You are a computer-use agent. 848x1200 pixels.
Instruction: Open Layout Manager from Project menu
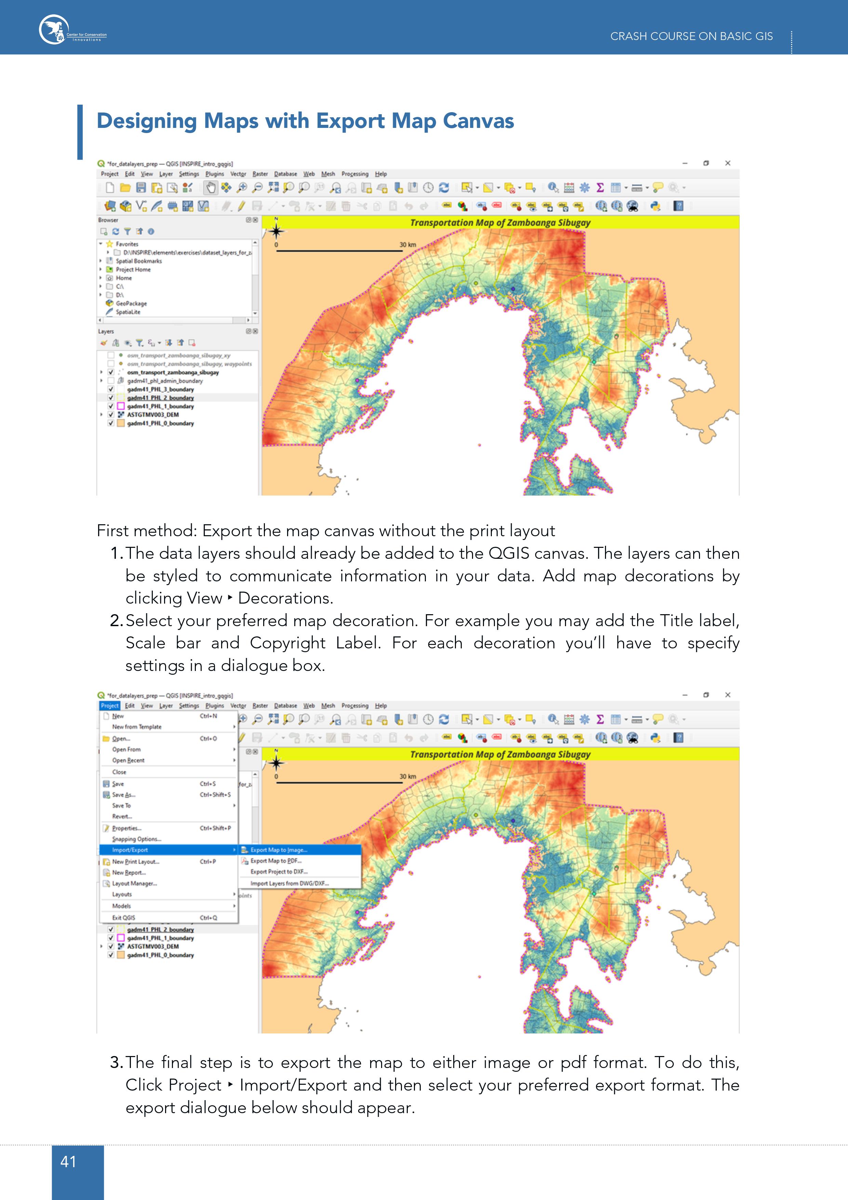pos(134,883)
